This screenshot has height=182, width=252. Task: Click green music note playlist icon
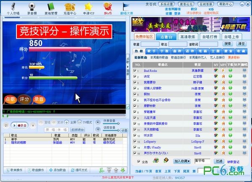[x=102, y=170]
